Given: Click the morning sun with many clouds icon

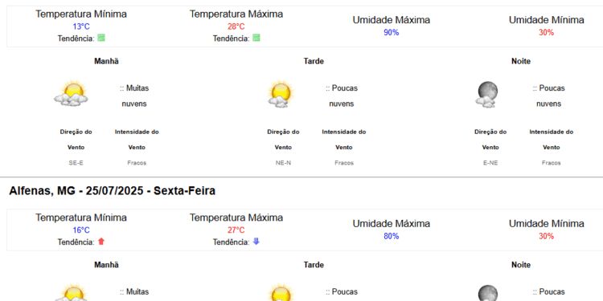Looking at the screenshot, I should point(71,93).
